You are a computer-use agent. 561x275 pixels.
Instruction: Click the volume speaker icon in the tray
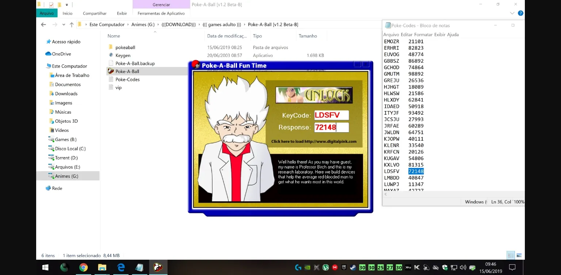(463, 267)
